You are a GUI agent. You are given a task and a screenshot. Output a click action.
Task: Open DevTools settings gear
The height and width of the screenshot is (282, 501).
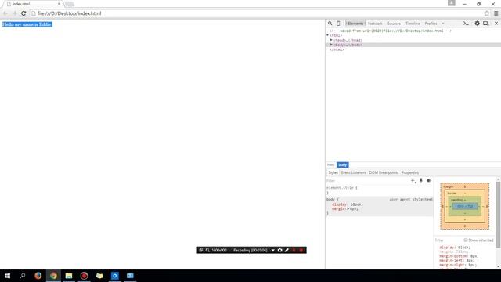point(477,23)
